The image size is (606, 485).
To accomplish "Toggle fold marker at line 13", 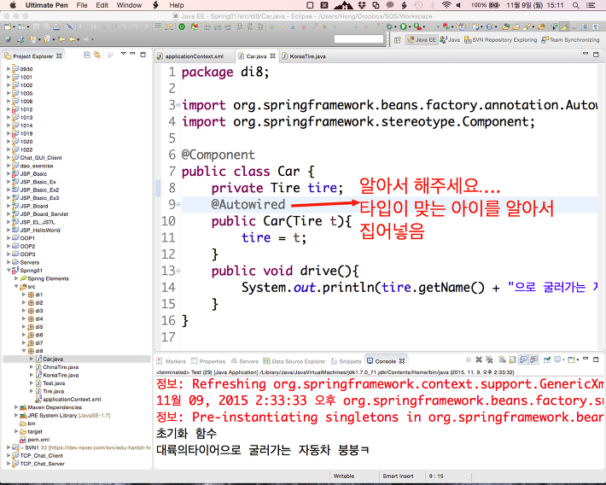I will (x=178, y=271).
